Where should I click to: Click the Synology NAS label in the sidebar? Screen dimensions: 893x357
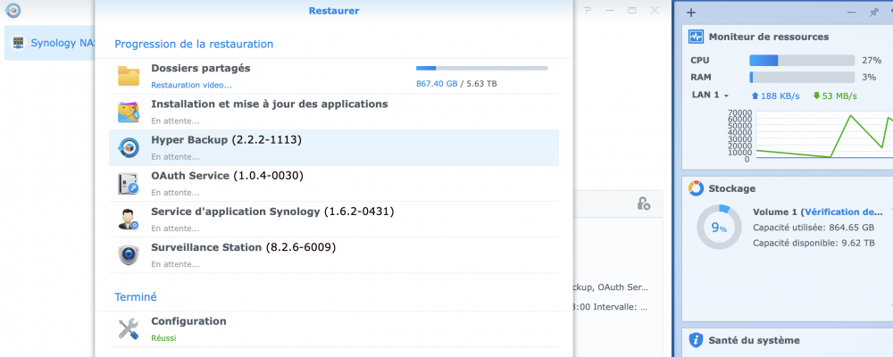62,43
